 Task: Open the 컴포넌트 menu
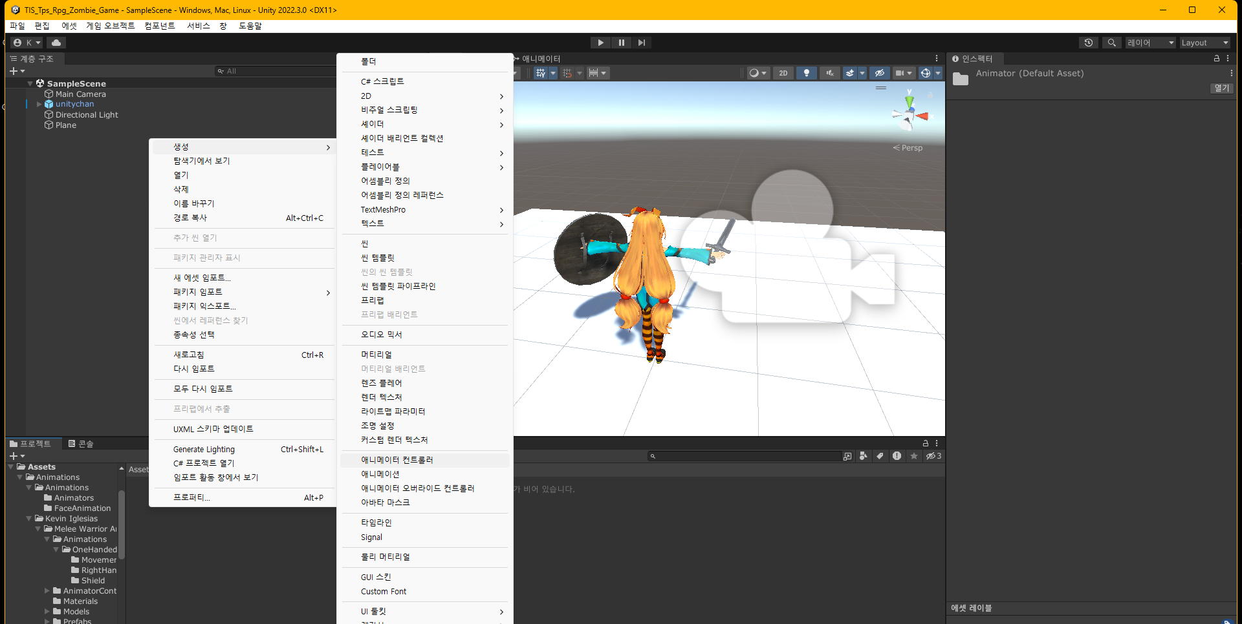point(160,26)
